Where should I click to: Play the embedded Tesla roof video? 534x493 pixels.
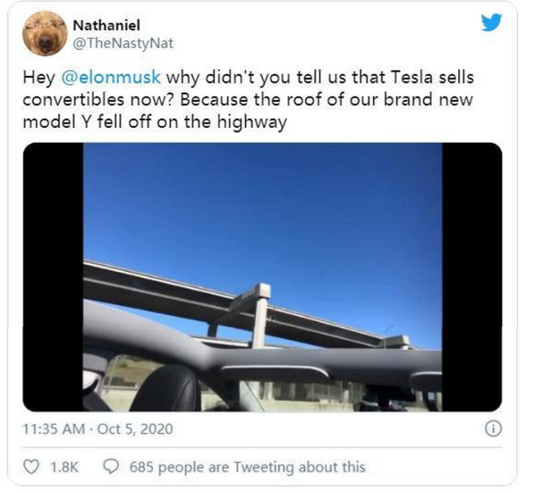262,277
